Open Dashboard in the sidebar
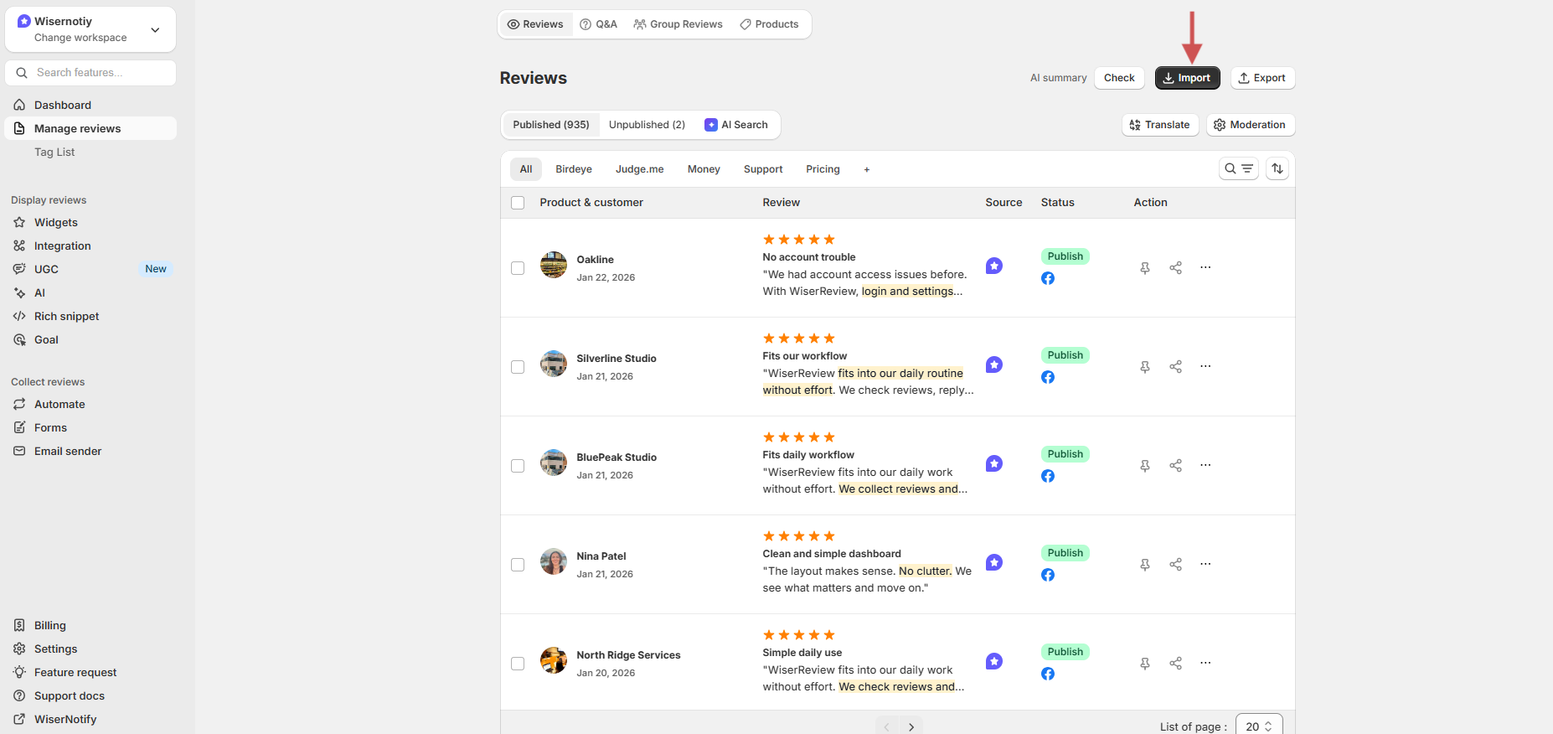This screenshot has width=1553, height=734. 90,105
